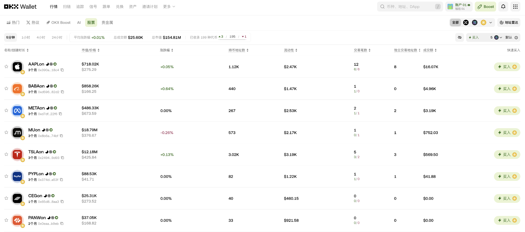Click the 地址雷达 radar icon
The image size is (525, 232).
pos(502,23)
